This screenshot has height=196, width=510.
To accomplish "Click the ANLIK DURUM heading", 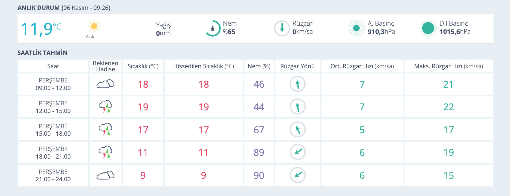I will coord(39,8).
